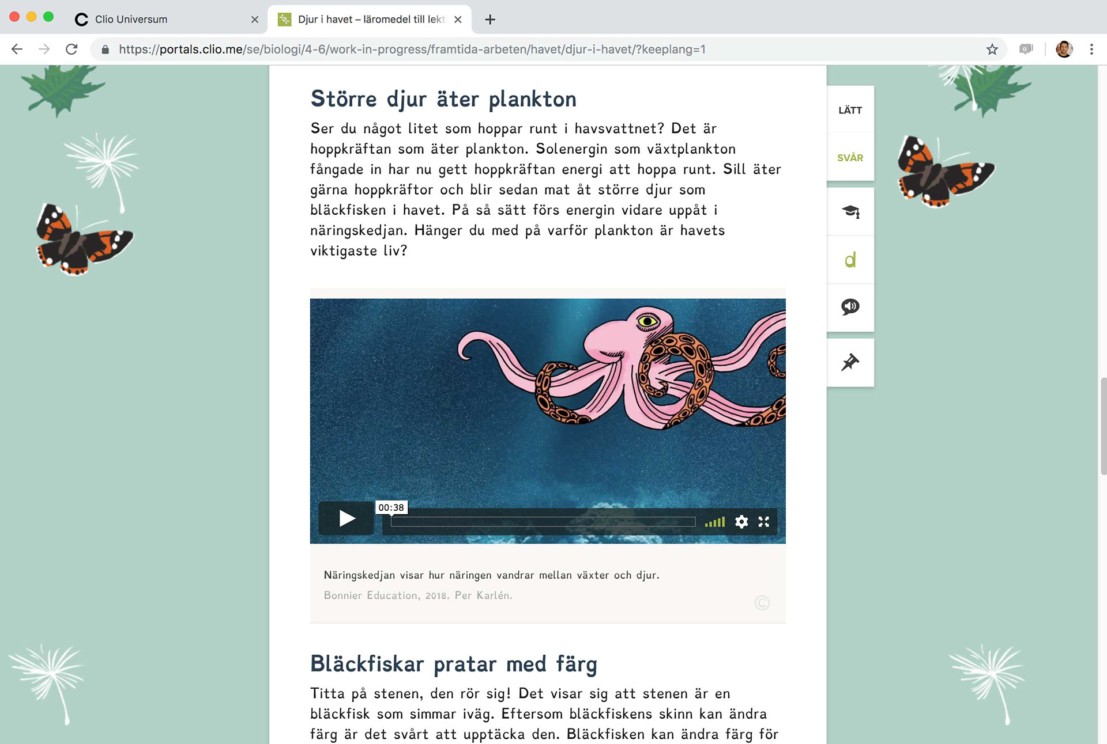This screenshot has width=1107, height=744.
Task: Show copyright info for the video
Action: 762,602
